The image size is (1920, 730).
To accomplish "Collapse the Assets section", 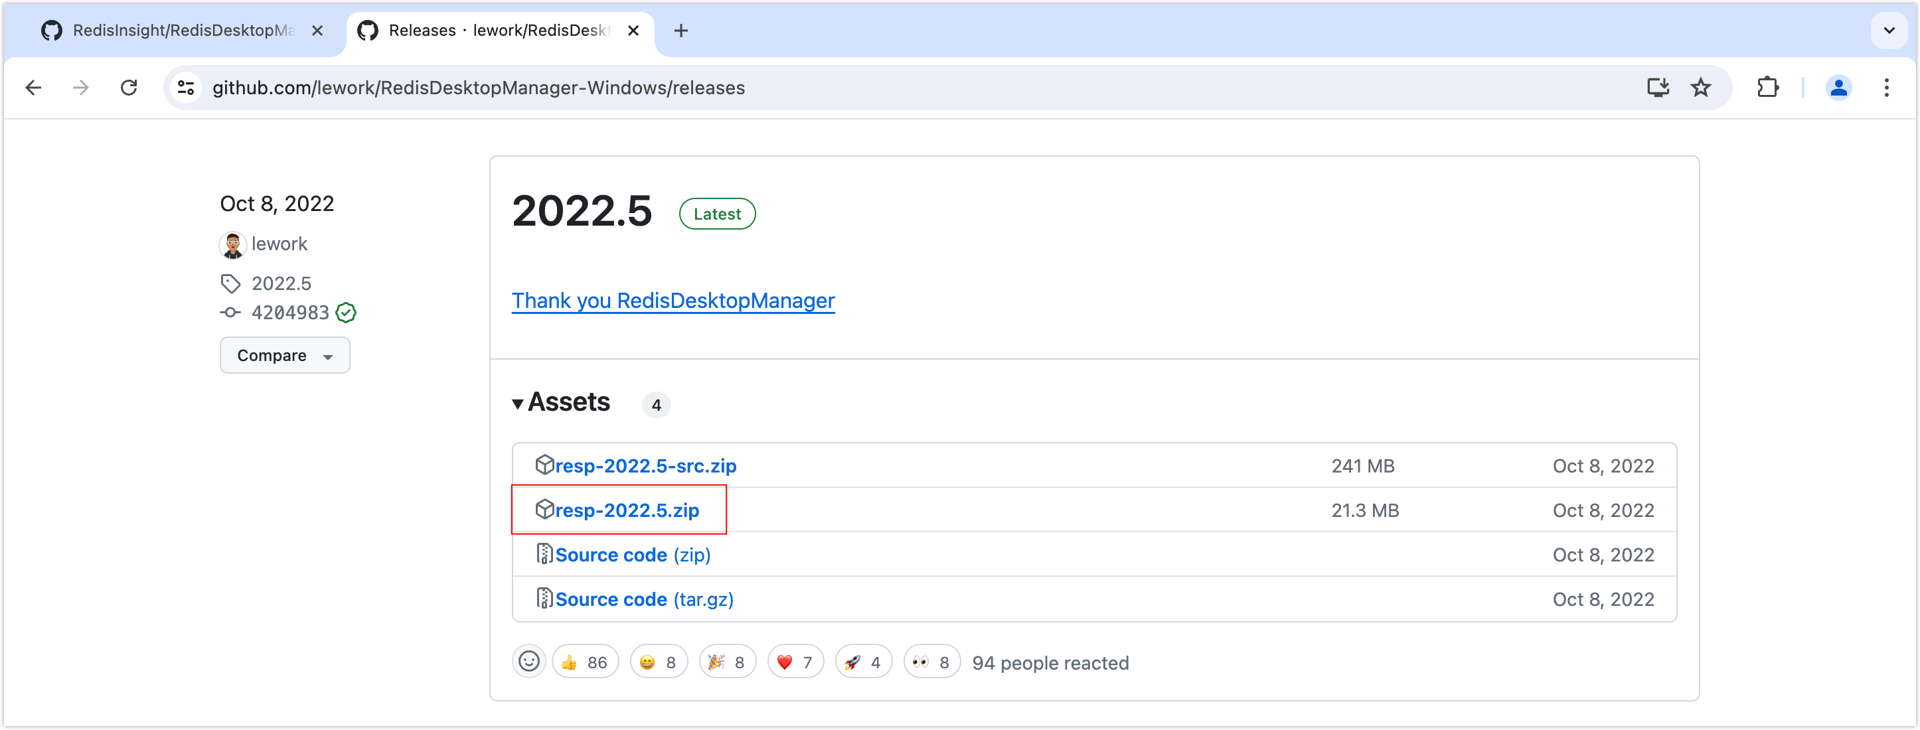I will [560, 402].
